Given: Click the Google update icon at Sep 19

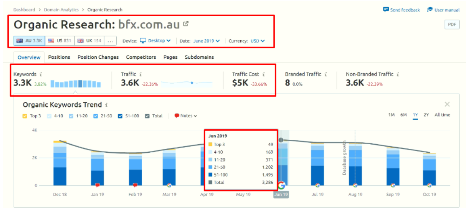Looking at the screenshot, I should (x=392, y=185).
